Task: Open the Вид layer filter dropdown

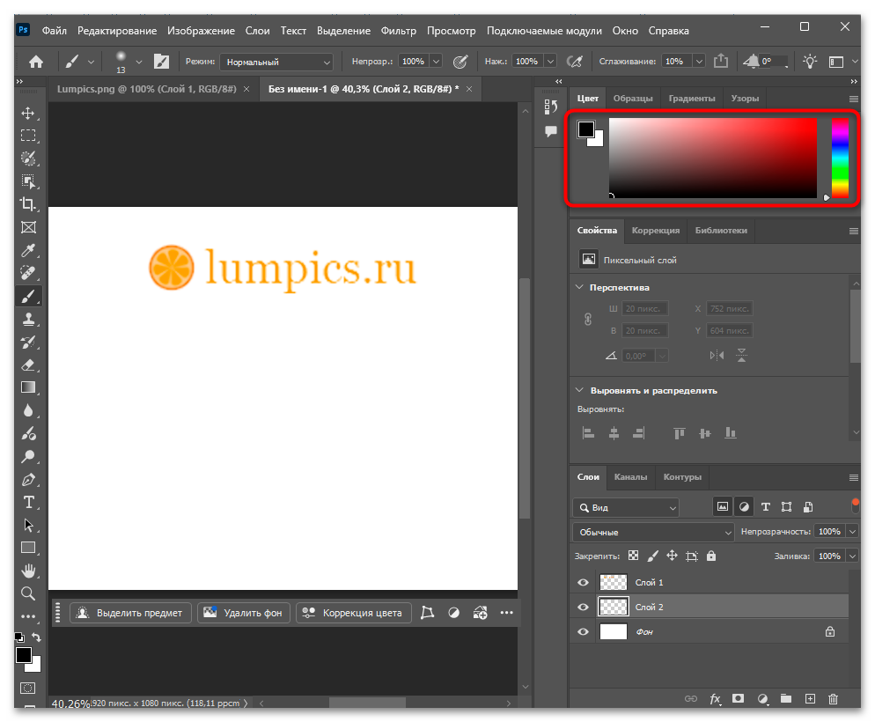Action: coord(626,508)
